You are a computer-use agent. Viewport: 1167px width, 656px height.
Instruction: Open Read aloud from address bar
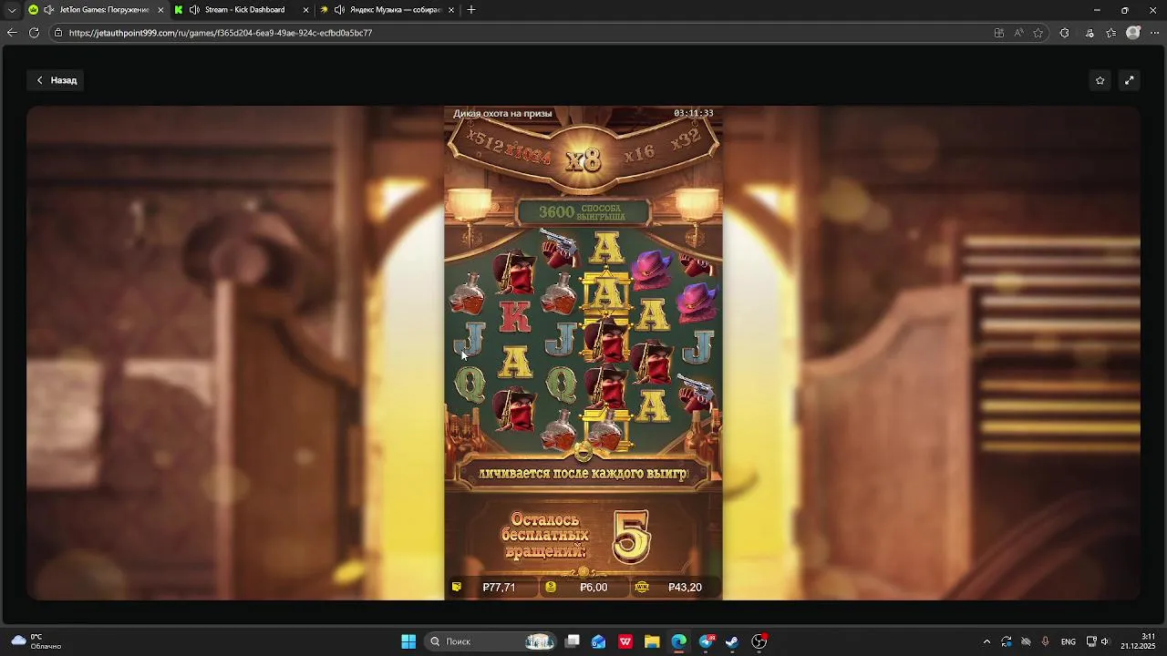[x=1018, y=33]
